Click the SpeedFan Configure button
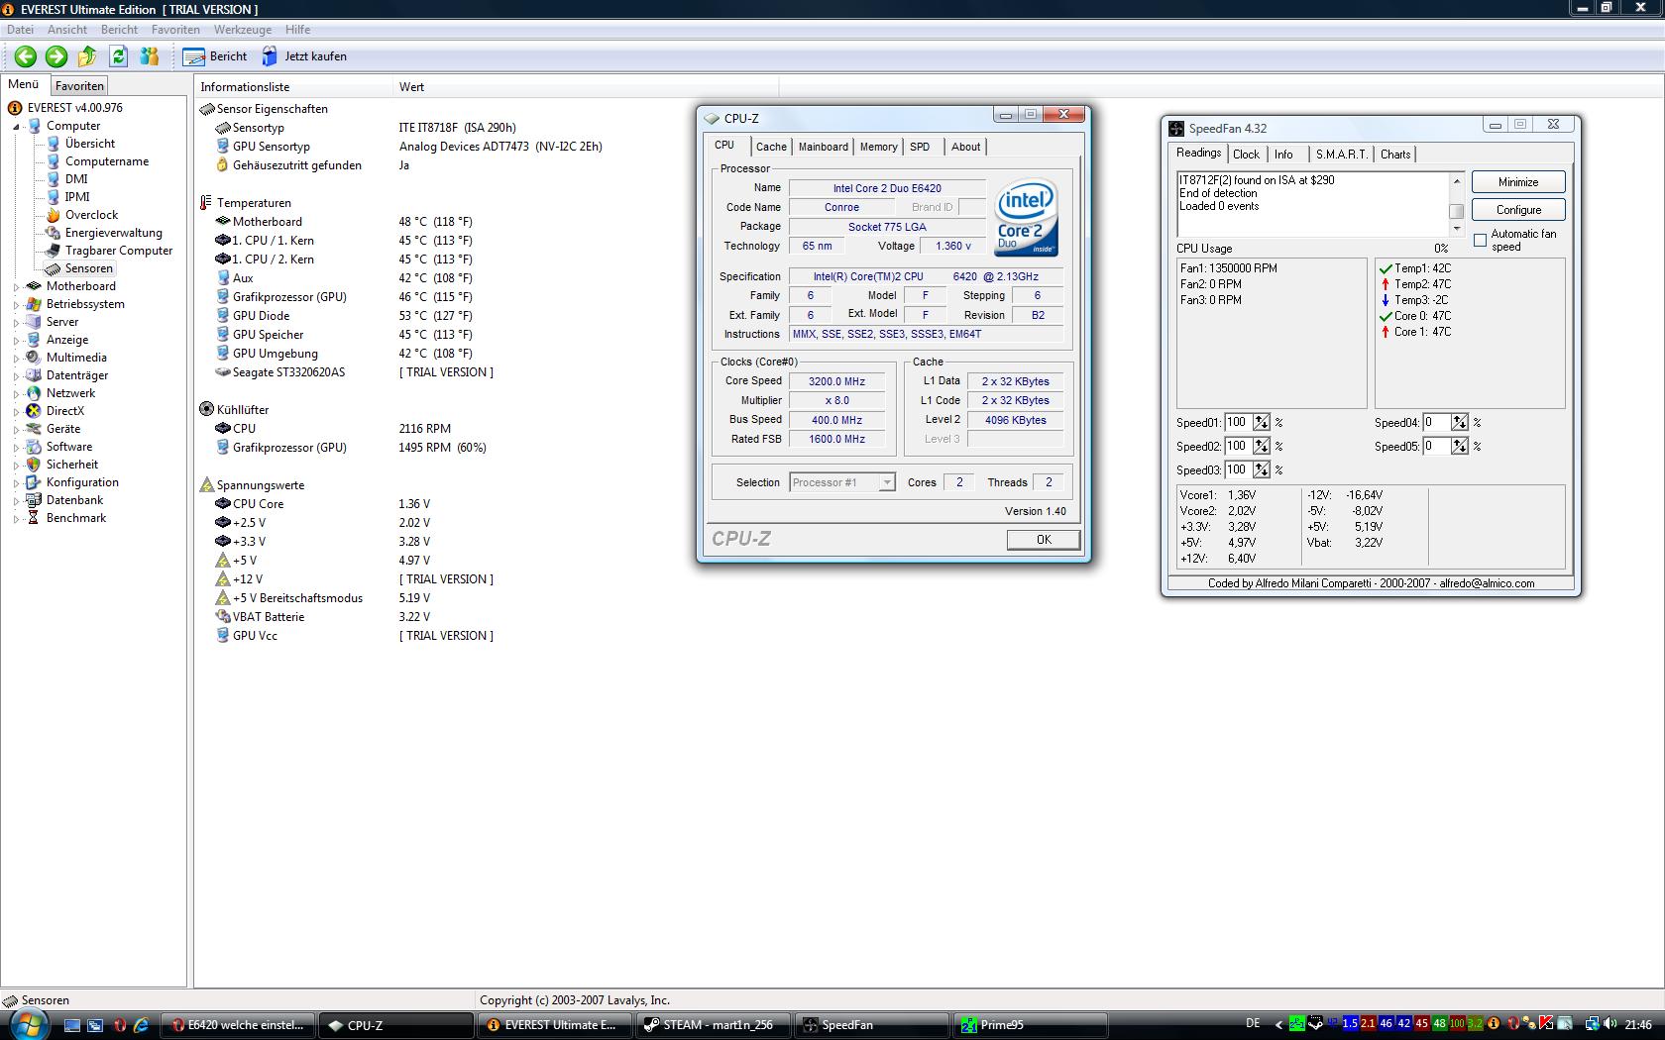1665x1040 pixels. click(x=1518, y=210)
